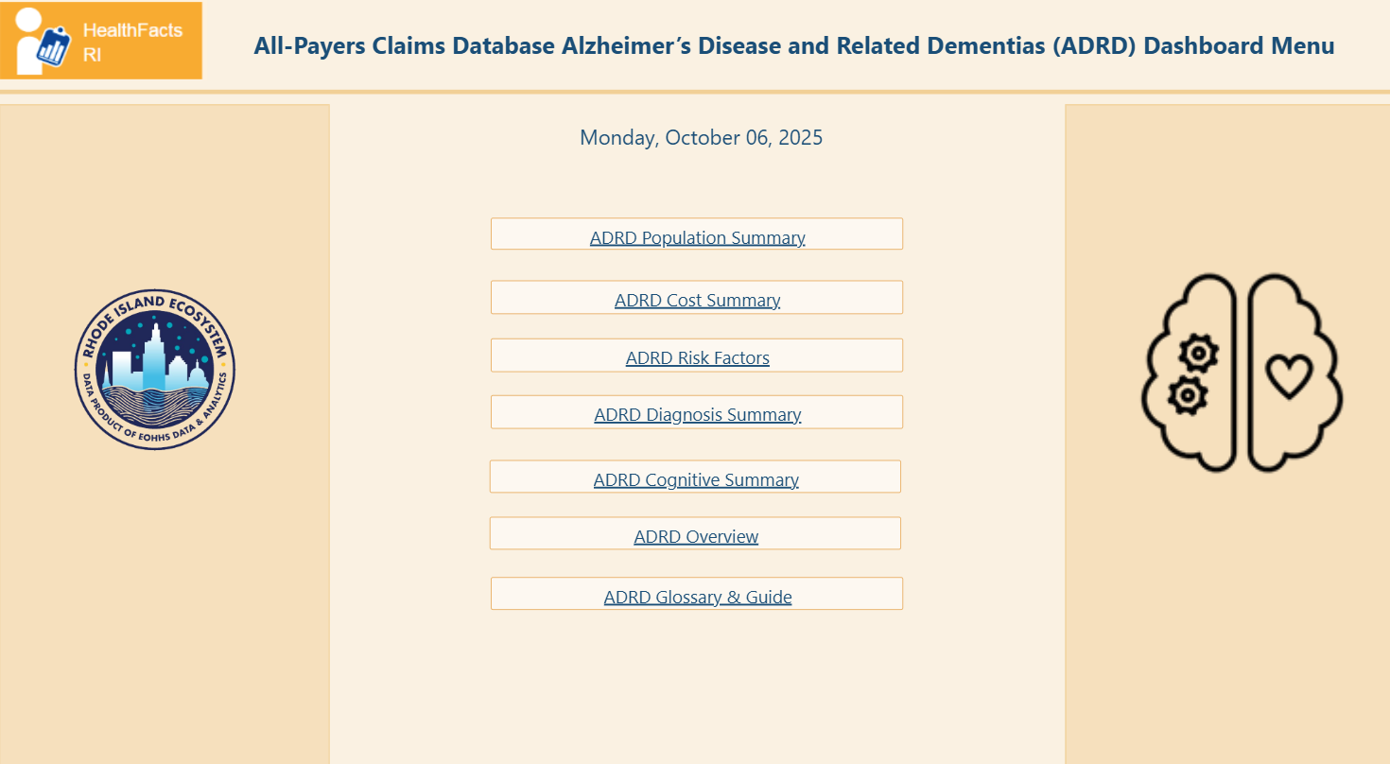Open ADRD Population Summary
1390x764 pixels.
tap(697, 237)
